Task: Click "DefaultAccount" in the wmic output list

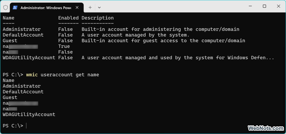Action: (23, 92)
